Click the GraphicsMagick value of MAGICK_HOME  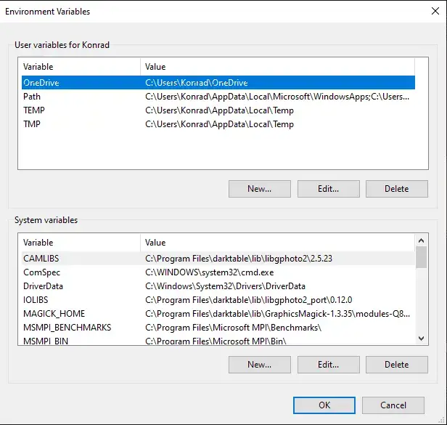coord(277,314)
